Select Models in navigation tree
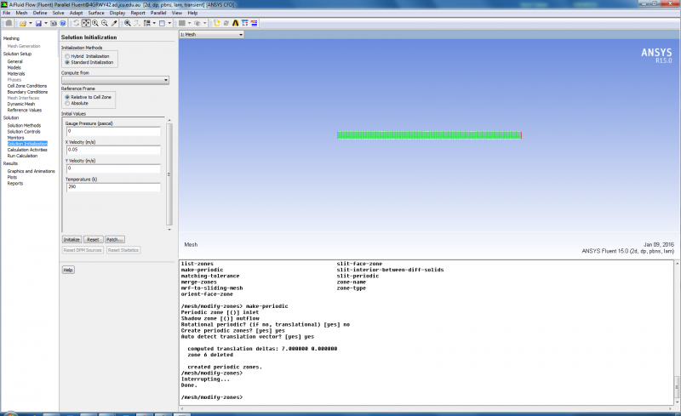 tap(14, 68)
